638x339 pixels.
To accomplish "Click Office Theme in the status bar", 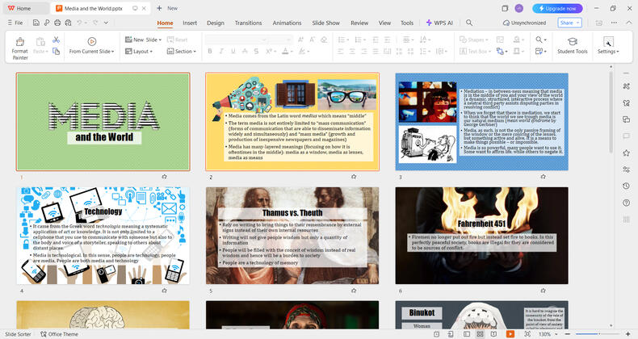I will click(60, 334).
